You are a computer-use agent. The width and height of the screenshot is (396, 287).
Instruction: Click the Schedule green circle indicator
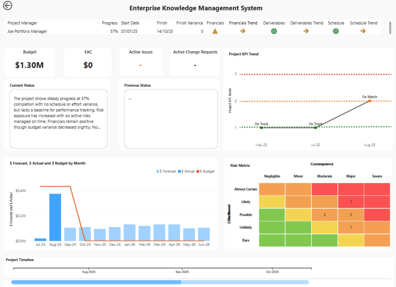click(x=336, y=31)
